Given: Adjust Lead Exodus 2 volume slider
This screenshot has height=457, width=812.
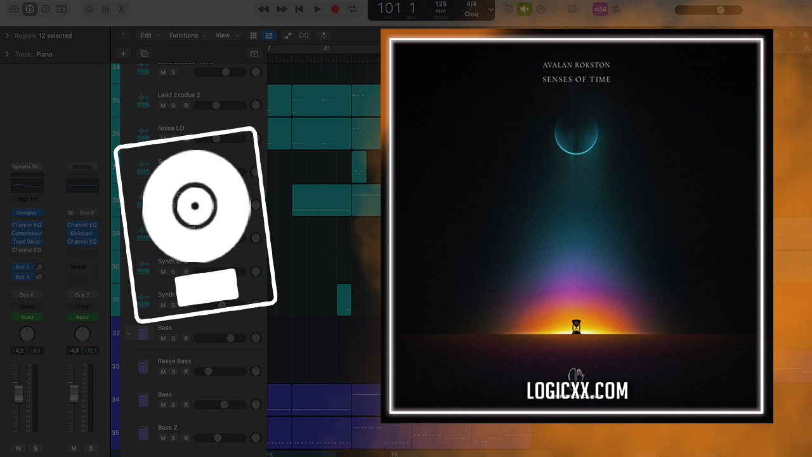Looking at the screenshot, I should [x=219, y=105].
